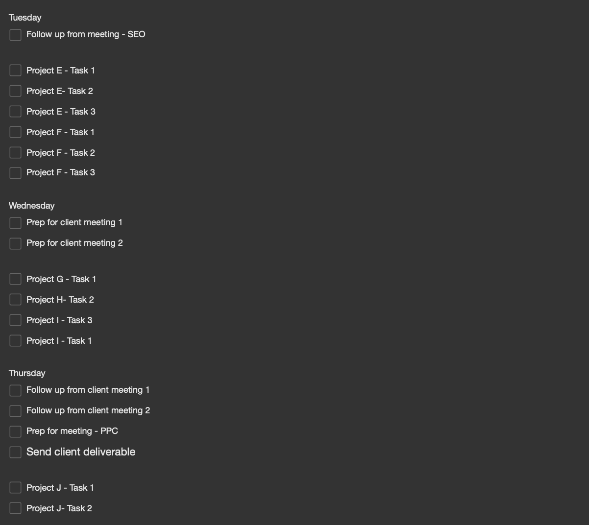The height and width of the screenshot is (525, 589).
Task: Click the 'Project J- Task 2' text
Action: click(x=59, y=508)
